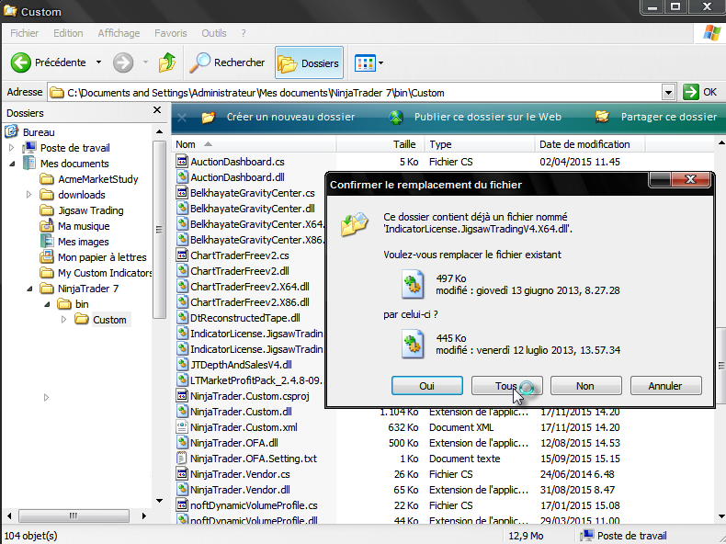726x544 pixels.
Task: Select BelkhayateGravityCenter.cs file icon
Action: click(x=182, y=193)
